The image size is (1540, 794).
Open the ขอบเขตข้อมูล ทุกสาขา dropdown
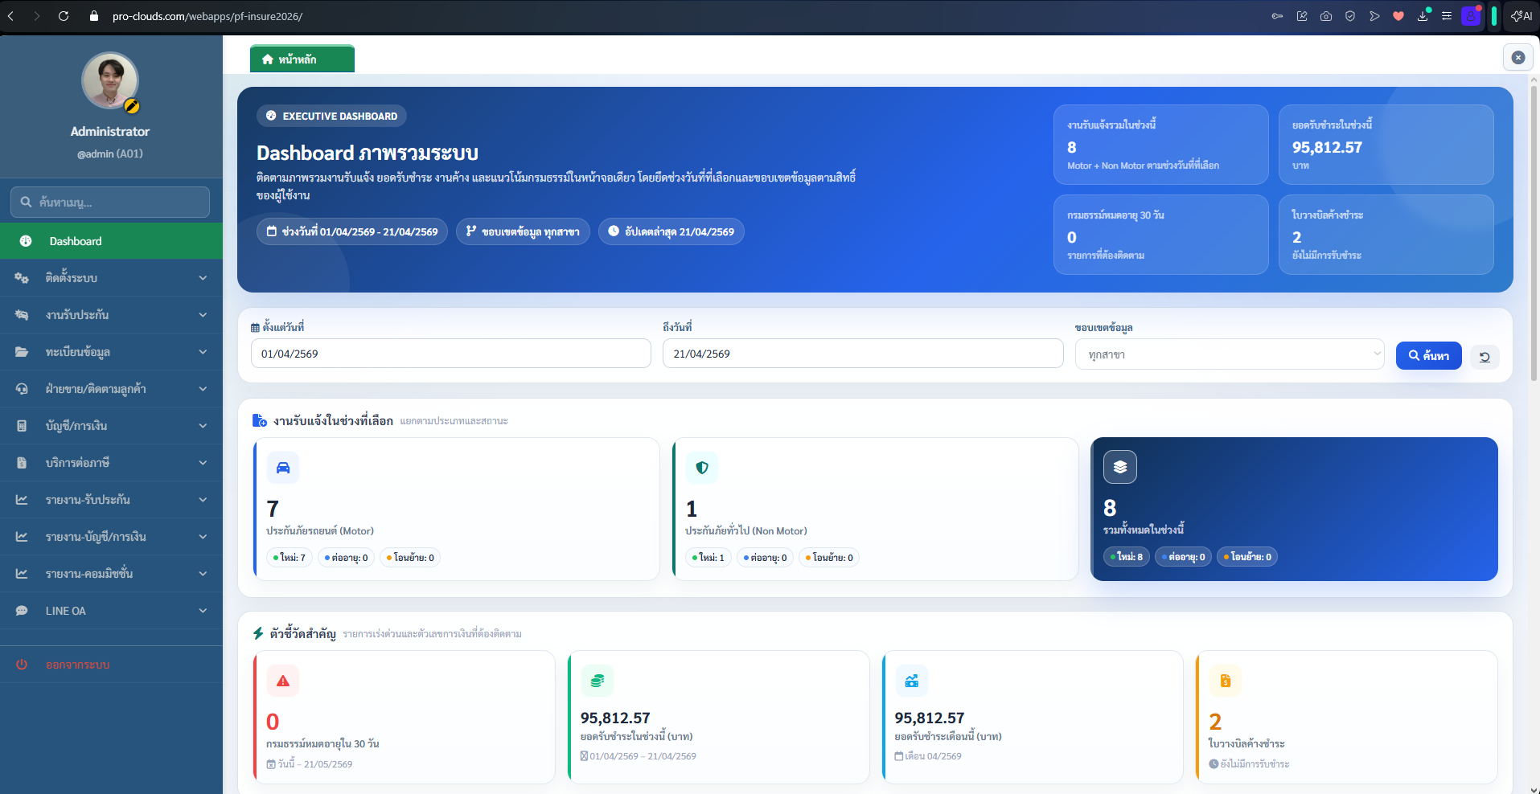(x=1229, y=354)
